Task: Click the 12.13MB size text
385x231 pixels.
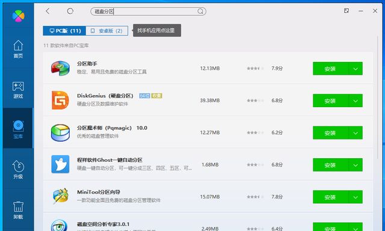Action: coord(210,69)
